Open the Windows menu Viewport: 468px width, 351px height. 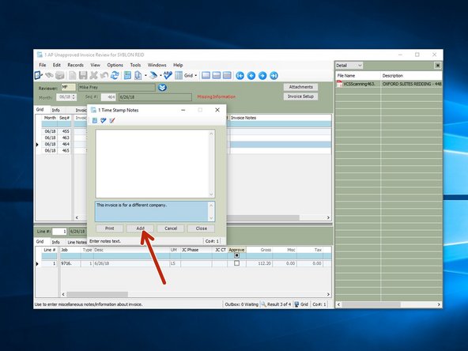tap(157, 65)
